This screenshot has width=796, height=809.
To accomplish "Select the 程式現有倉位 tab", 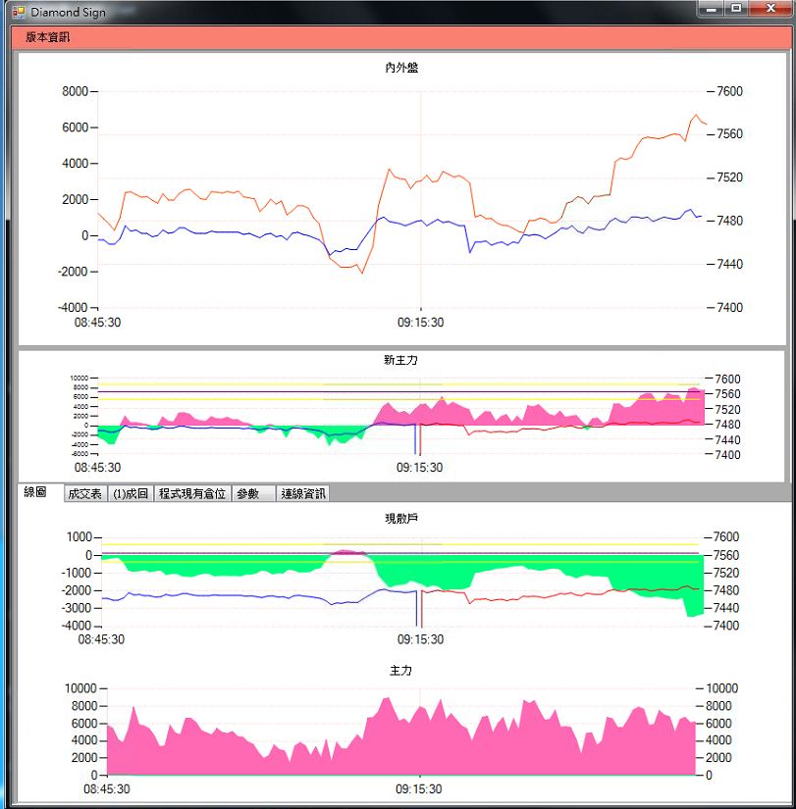I will [x=192, y=494].
